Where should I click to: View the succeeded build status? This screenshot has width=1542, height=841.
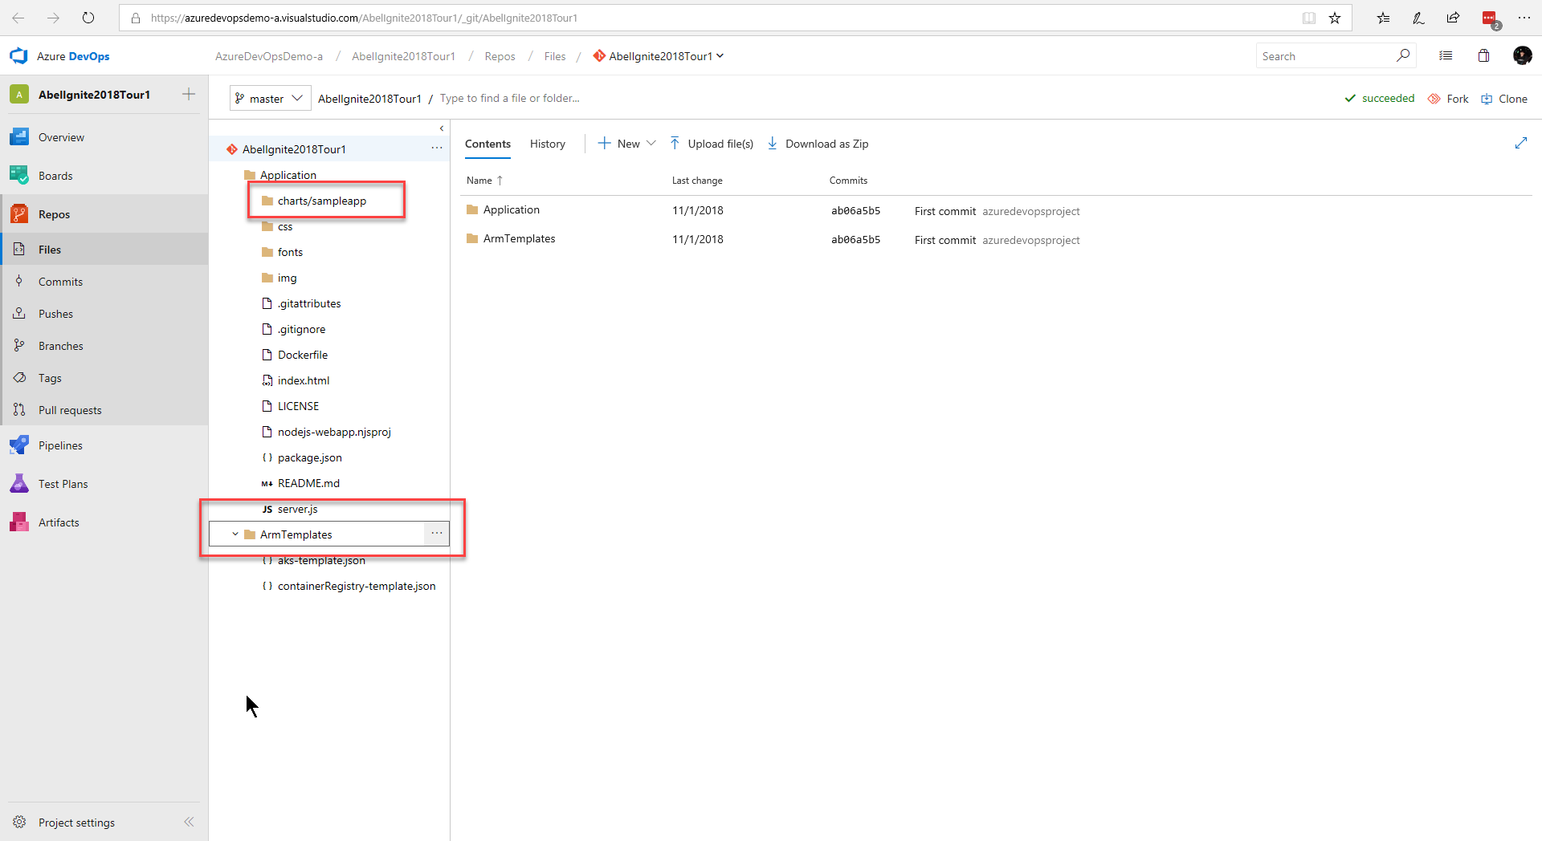1380,98
